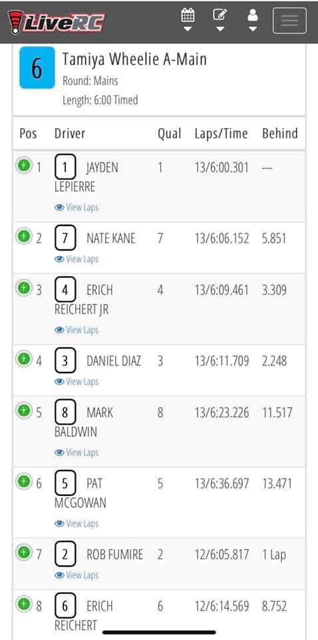The image size is (318, 640).
Task: Click the blue race number 6 badge
Action: point(37,68)
